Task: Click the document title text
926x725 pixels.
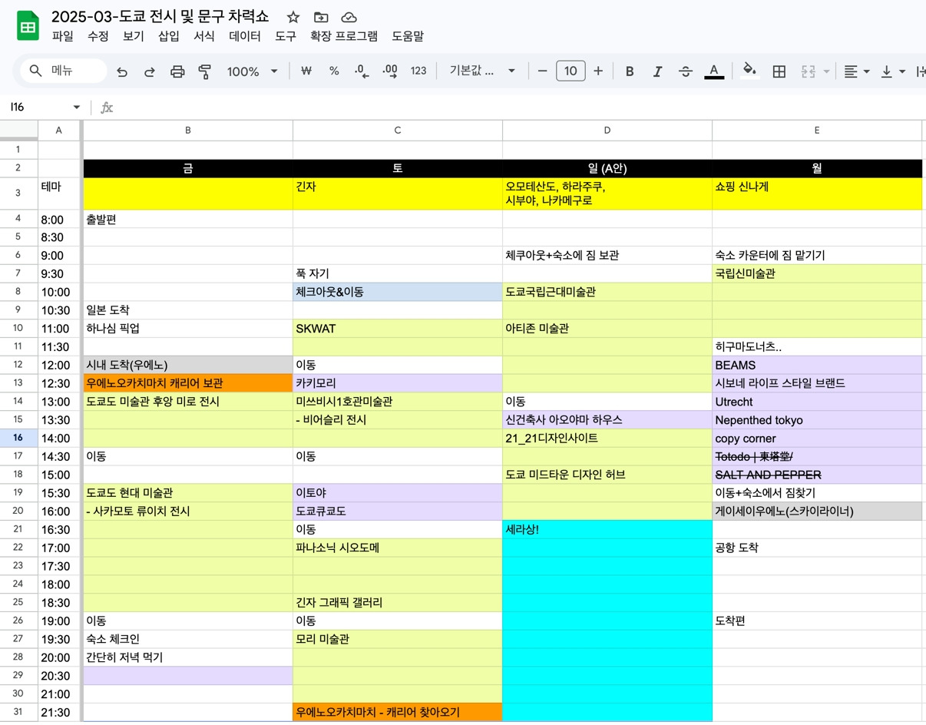Action: click(x=160, y=17)
